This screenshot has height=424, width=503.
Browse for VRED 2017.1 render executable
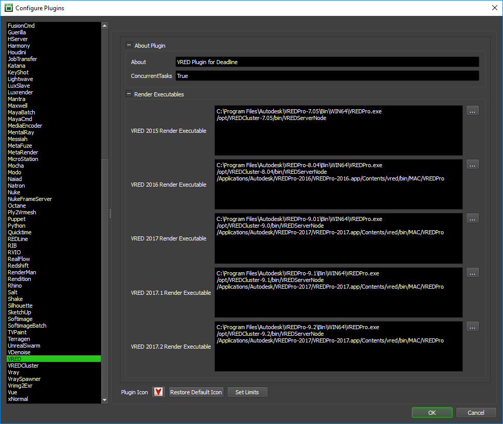pos(473,273)
